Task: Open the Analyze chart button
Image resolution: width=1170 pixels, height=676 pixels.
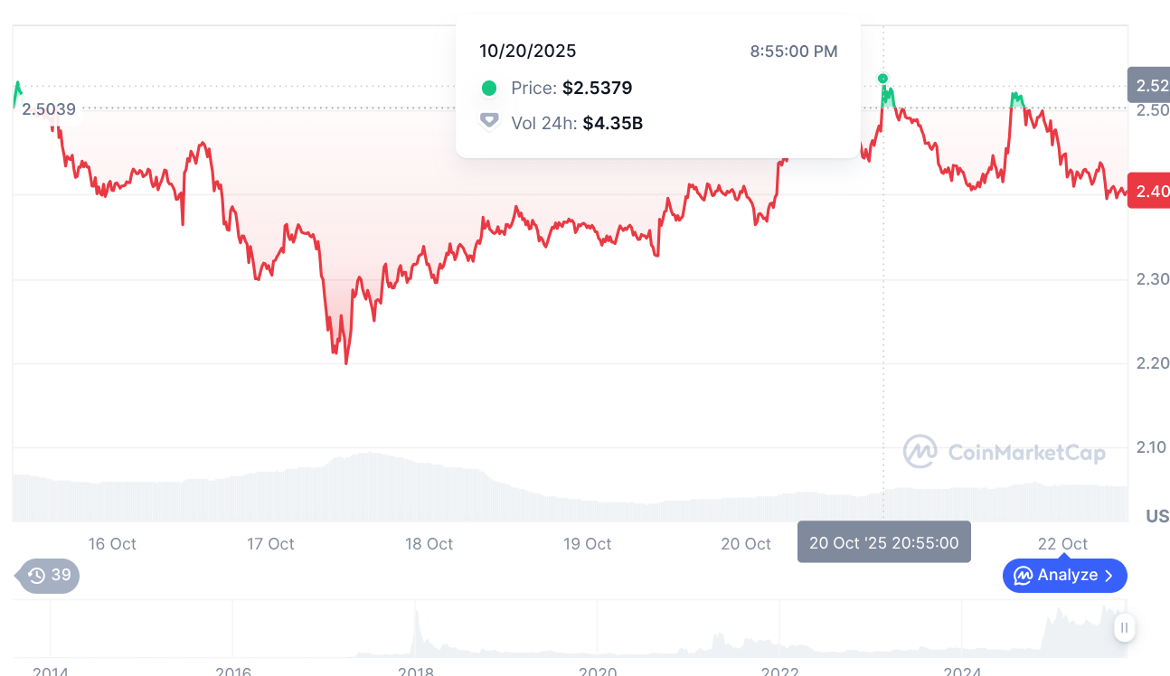Action: (1065, 576)
